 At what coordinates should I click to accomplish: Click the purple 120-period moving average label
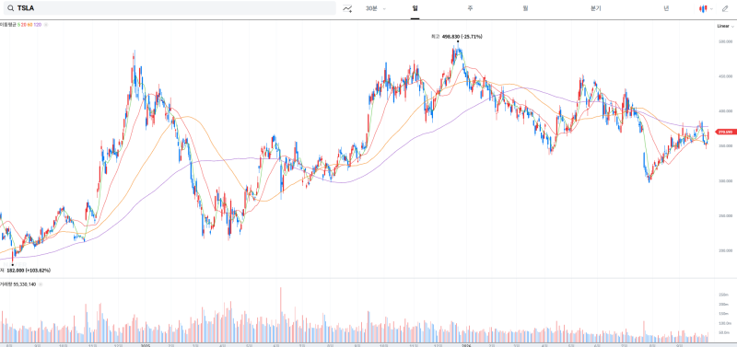pyautogui.click(x=37, y=25)
